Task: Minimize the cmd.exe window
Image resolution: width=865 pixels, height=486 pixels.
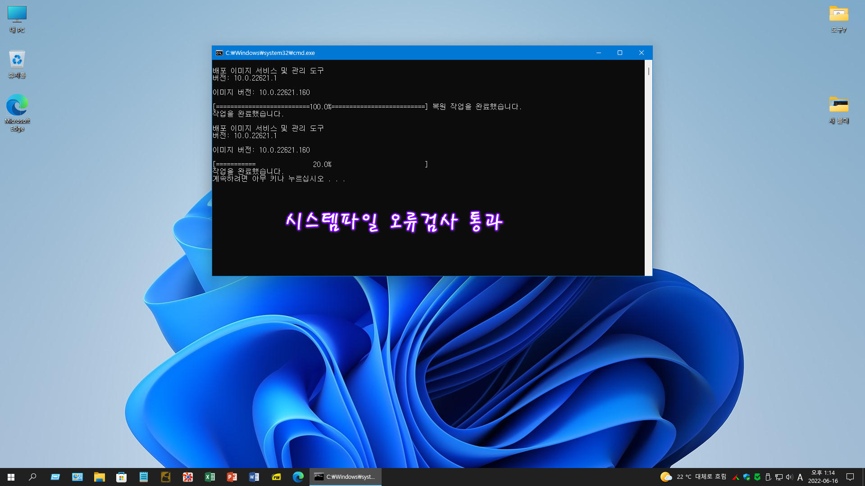Action: [599, 53]
